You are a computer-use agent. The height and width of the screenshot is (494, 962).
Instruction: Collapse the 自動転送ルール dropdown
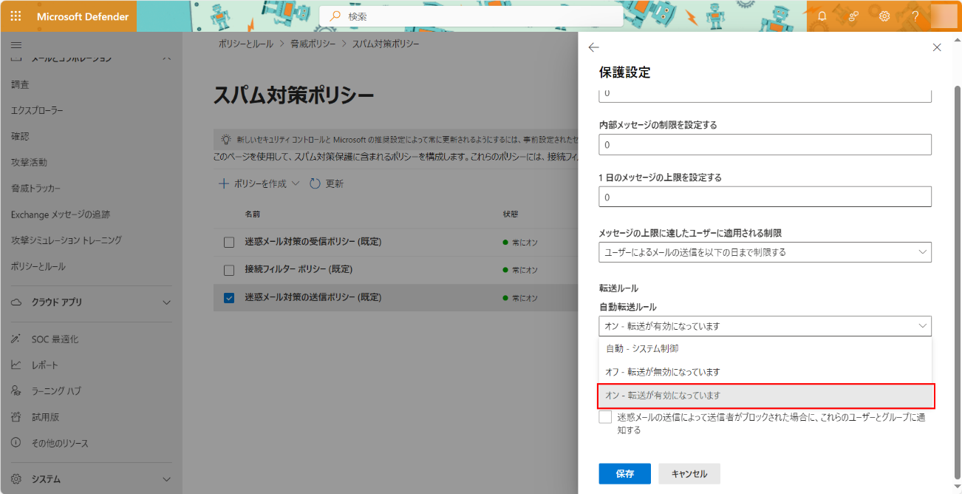click(x=765, y=326)
